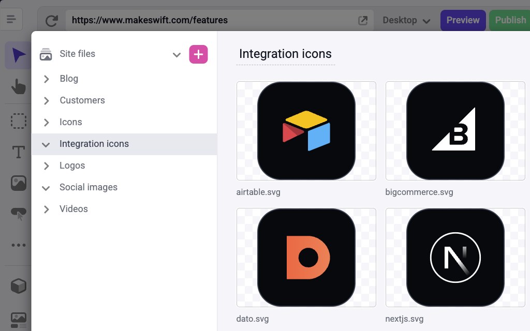Image resolution: width=530 pixels, height=331 pixels.
Task: Open the Desktop device dropdown
Action: point(406,20)
